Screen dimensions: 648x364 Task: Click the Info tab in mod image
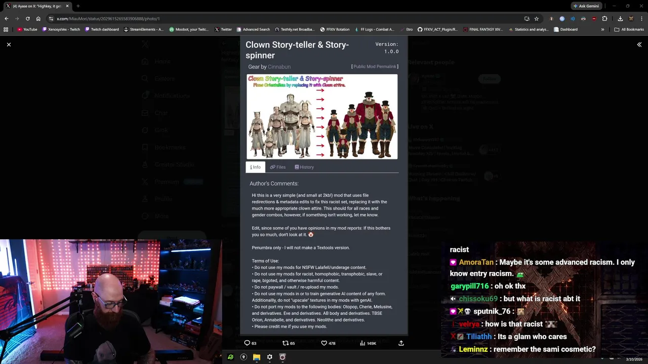[x=255, y=167]
